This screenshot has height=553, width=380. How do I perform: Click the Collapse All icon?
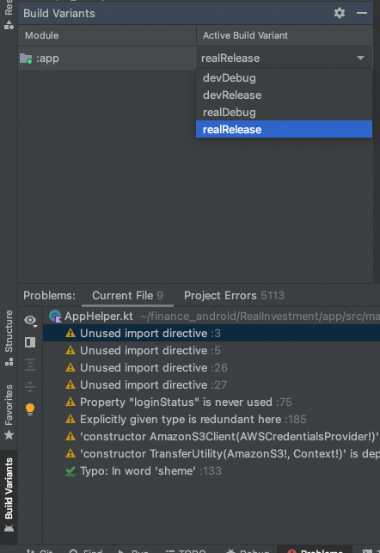click(30, 386)
